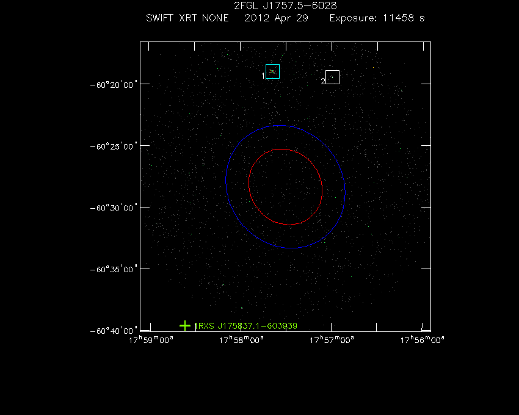Click the 17h57m00s right ascension label
The height and width of the screenshot is (415, 519).
click(332, 340)
